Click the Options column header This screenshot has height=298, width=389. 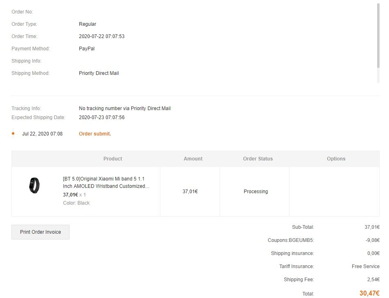tap(336, 159)
